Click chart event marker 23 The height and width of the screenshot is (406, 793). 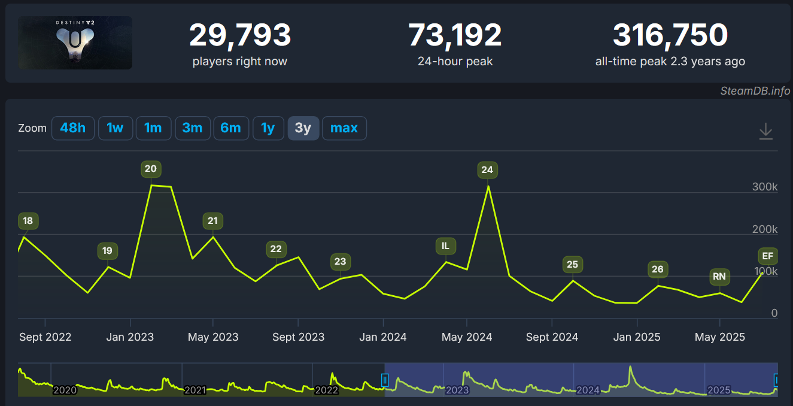tap(341, 262)
